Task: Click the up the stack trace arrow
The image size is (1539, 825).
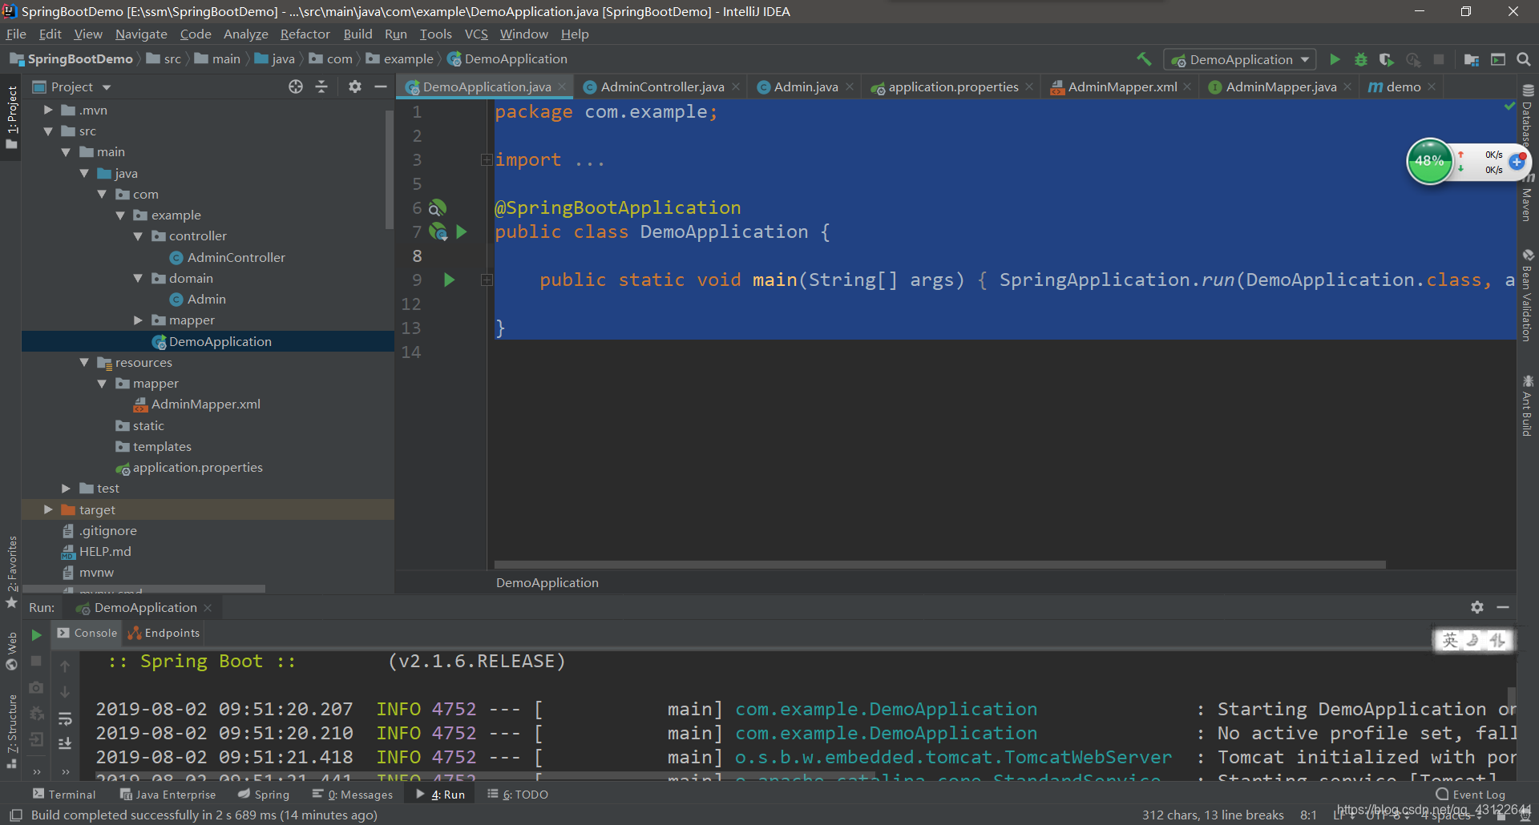Action: pyautogui.click(x=65, y=666)
